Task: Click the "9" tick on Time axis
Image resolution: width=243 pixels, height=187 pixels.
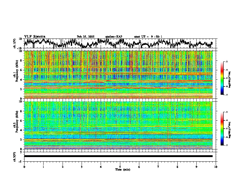Action: tap(196, 167)
